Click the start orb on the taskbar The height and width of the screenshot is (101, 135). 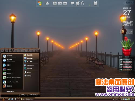tap(4, 99)
